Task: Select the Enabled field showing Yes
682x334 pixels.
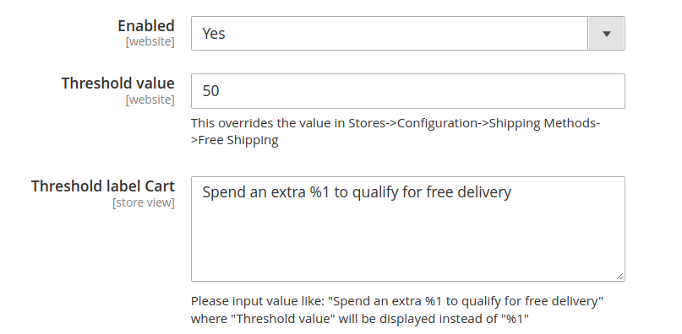Action: (x=408, y=34)
